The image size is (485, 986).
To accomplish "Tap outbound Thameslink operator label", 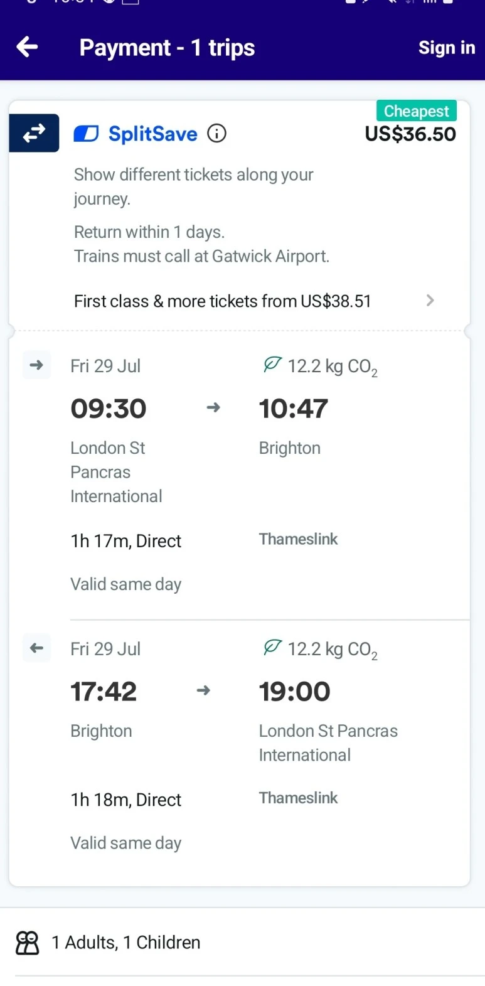I will coord(298,539).
